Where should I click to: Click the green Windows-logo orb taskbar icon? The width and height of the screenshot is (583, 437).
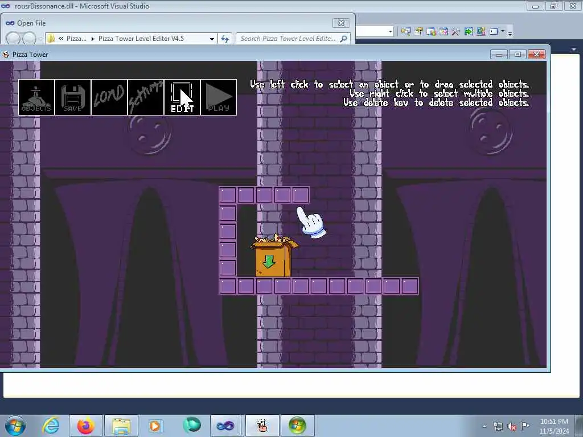297,426
